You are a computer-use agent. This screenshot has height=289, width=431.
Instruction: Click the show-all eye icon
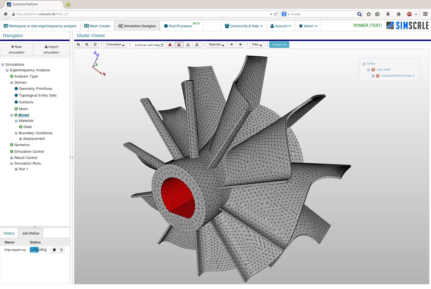240,45
